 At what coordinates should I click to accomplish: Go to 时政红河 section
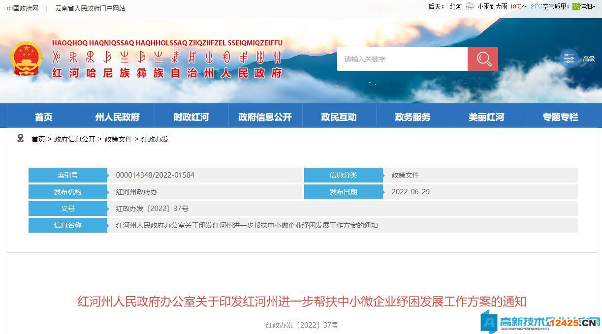(191, 117)
